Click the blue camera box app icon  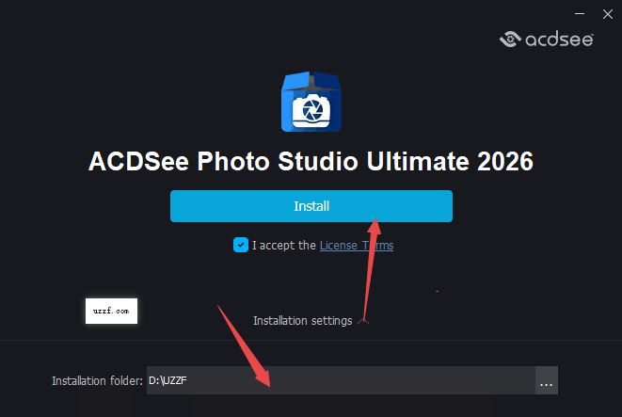coord(311,104)
